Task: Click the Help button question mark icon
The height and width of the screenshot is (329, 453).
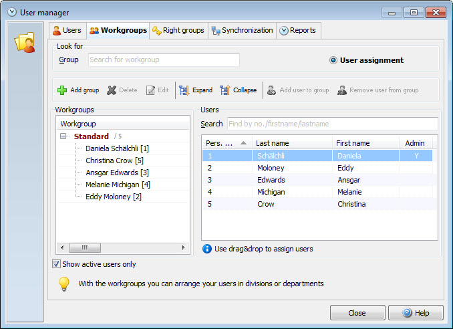Action: click(408, 312)
